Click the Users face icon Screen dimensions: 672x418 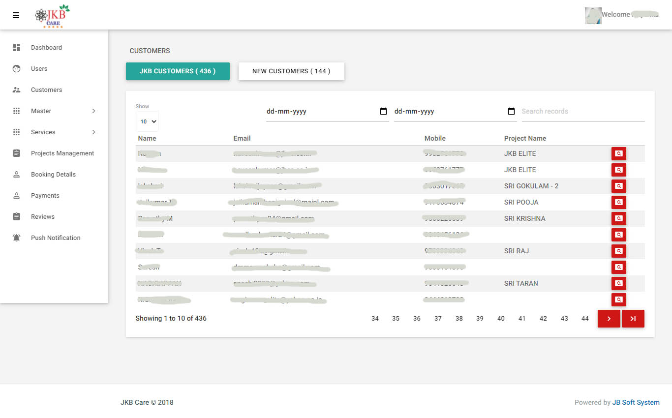click(17, 69)
